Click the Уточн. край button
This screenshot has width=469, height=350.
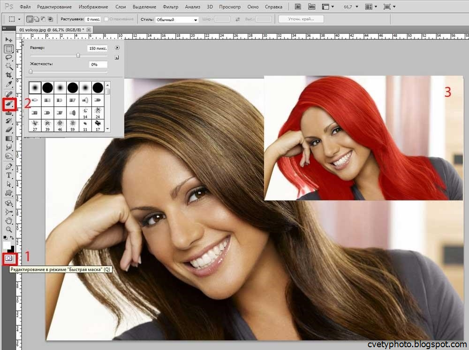(x=301, y=19)
